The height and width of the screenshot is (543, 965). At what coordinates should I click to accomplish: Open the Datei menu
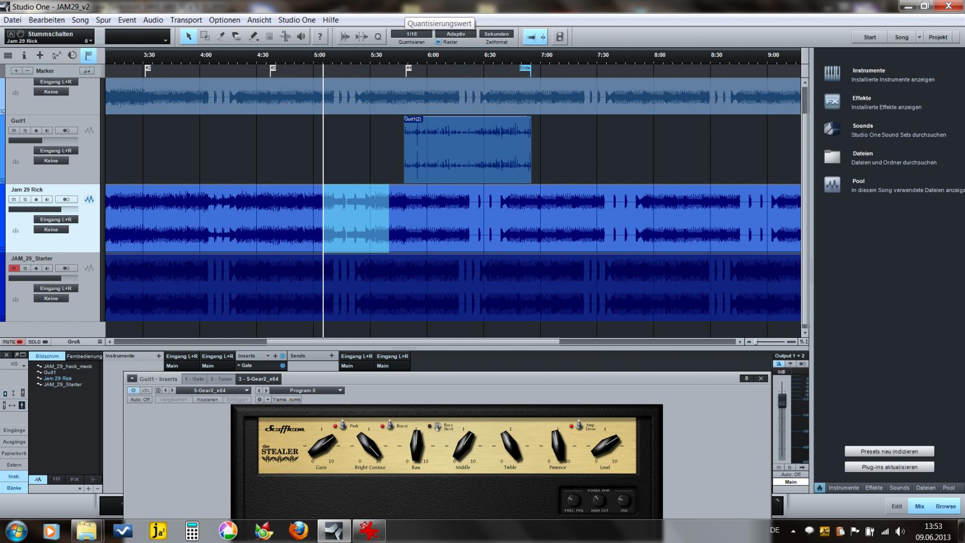[12, 20]
